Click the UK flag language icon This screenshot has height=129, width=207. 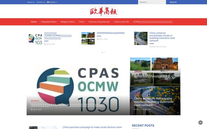[x=48, y=2]
